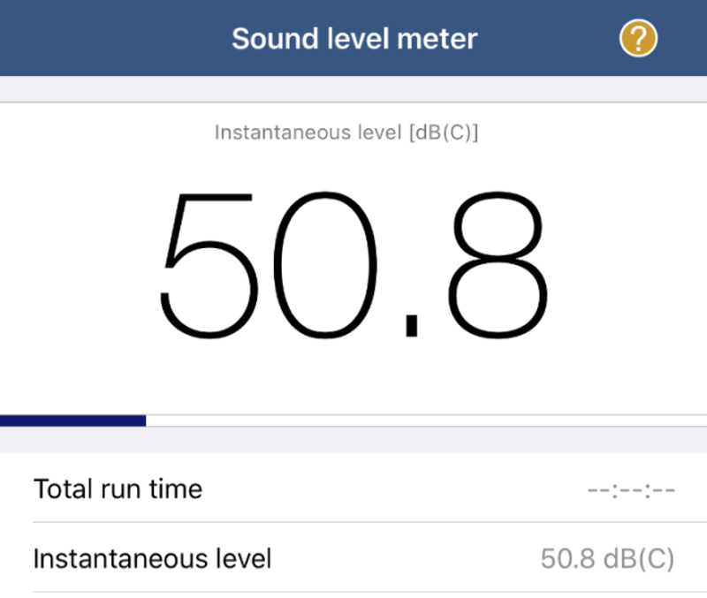Select the "Instantaneous level" list row label

point(152,558)
